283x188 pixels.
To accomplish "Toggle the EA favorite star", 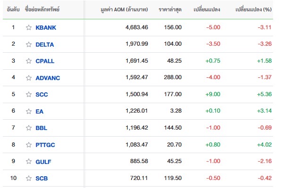I will [x=29, y=111].
